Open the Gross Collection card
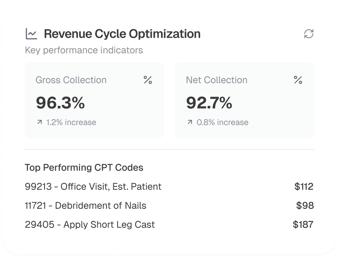The height and width of the screenshot is (257, 339). point(94,100)
